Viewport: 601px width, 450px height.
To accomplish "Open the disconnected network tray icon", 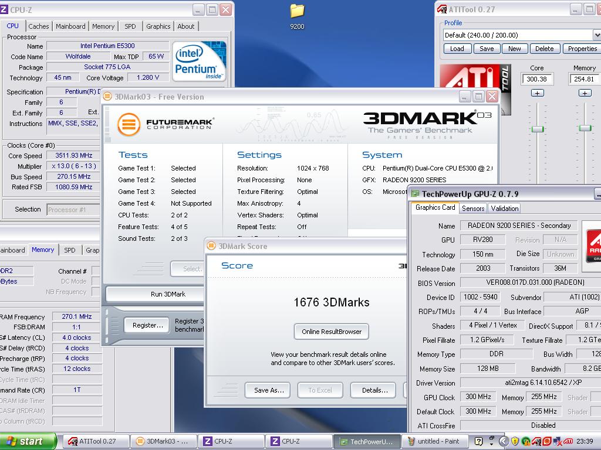I will tap(558, 441).
